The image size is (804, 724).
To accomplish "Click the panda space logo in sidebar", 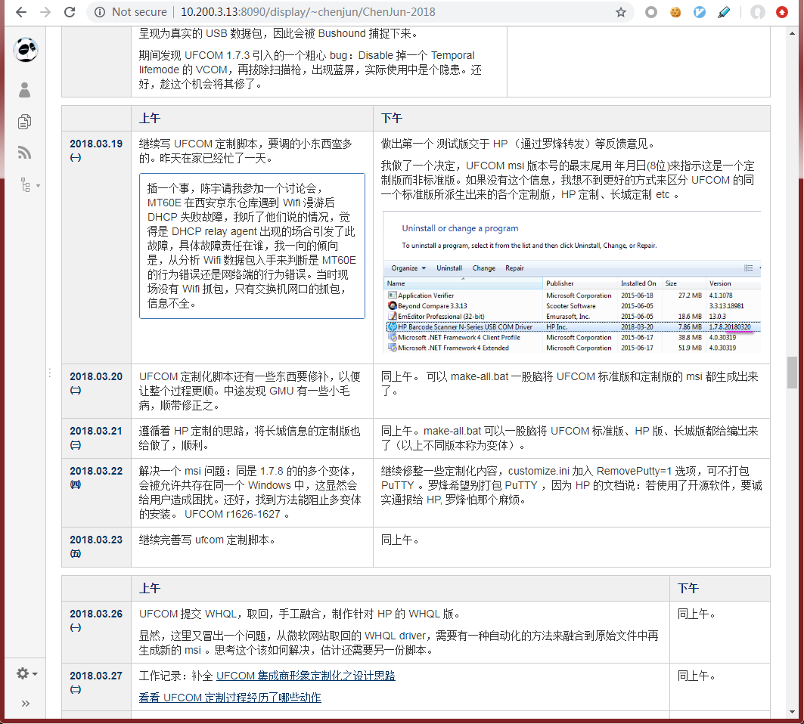I will coord(25,50).
